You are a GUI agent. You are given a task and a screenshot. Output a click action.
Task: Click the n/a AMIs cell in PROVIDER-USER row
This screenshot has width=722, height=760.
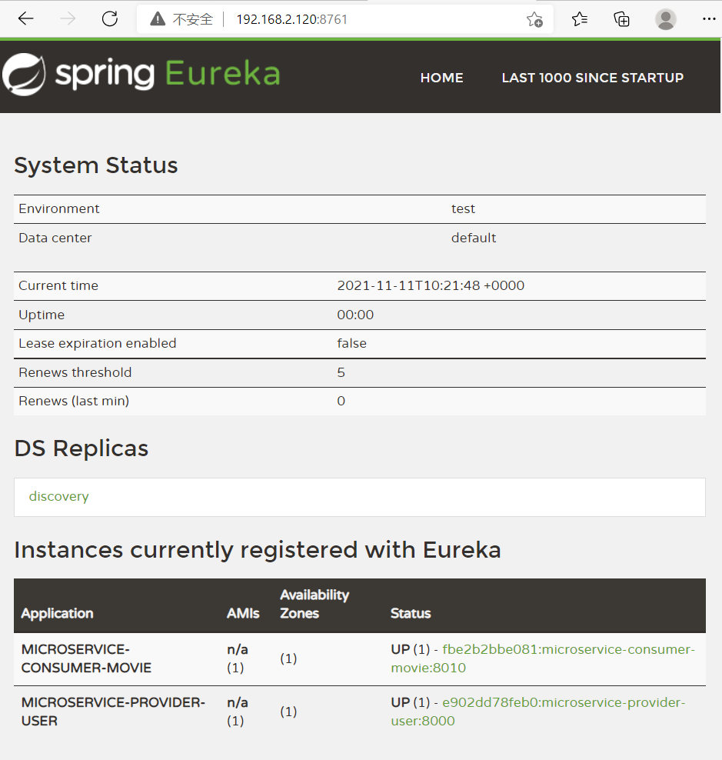238,712
